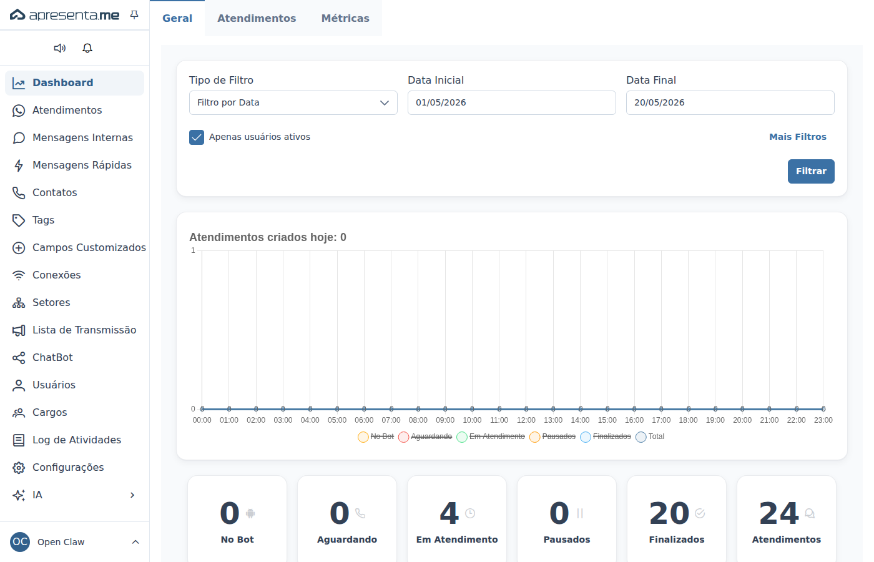Open the notifications bell
The height and width of the screenshot is (562, 874).
87,48
